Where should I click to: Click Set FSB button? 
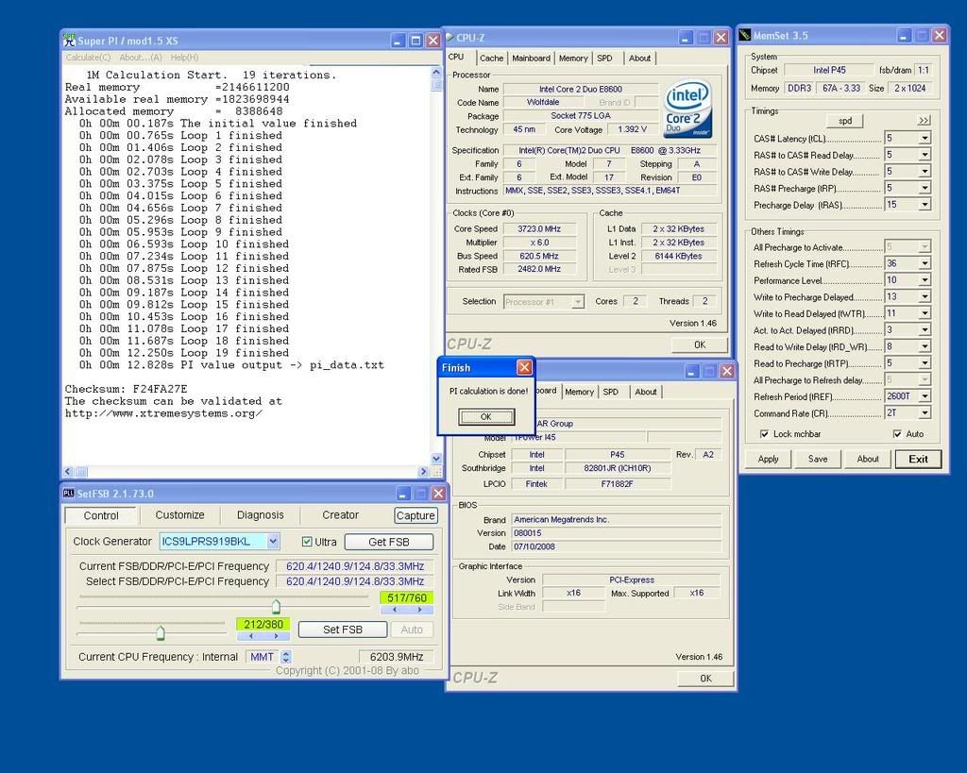tap(342, 630)
